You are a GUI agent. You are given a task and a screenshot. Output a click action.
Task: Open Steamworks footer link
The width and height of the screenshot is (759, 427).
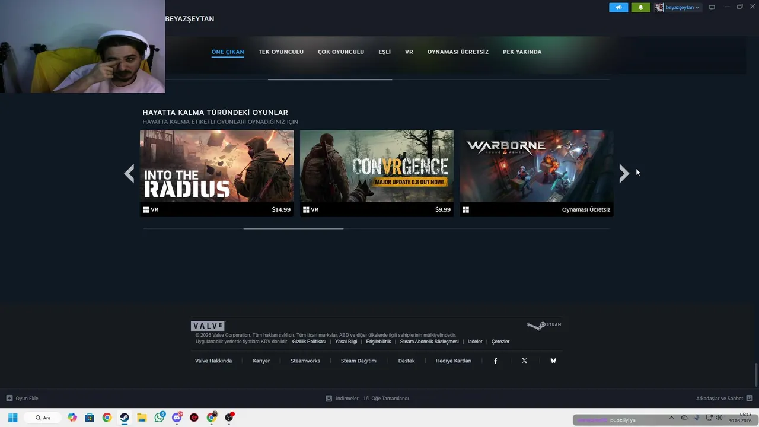tap(305, 361)
